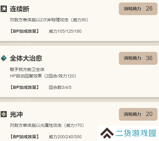This screenshot has height=141, width=159.
Task: Select the 全体大治愈 skill title
Action: coord(26,58)
